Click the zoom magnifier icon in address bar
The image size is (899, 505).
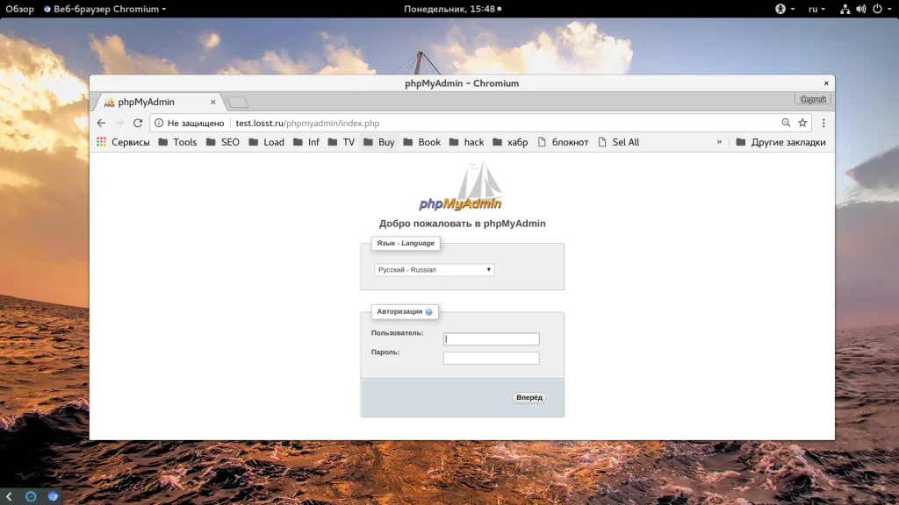[786, 123]
